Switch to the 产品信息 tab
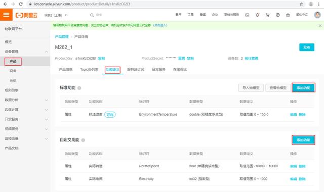The height and width of the screenshot is (192, 324). pyautogui.click(x=65, y=70)
